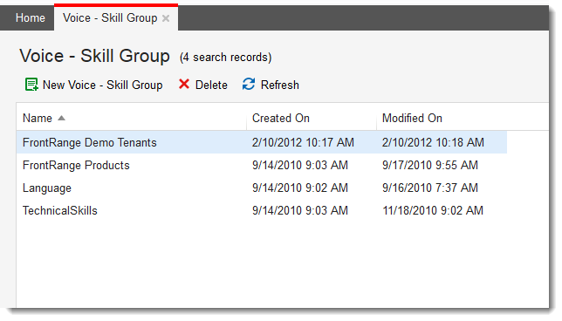Click the New Voice - Skill Group label
Image resolution: width=562 pixels, height=321 pixels.
point(102,85)
